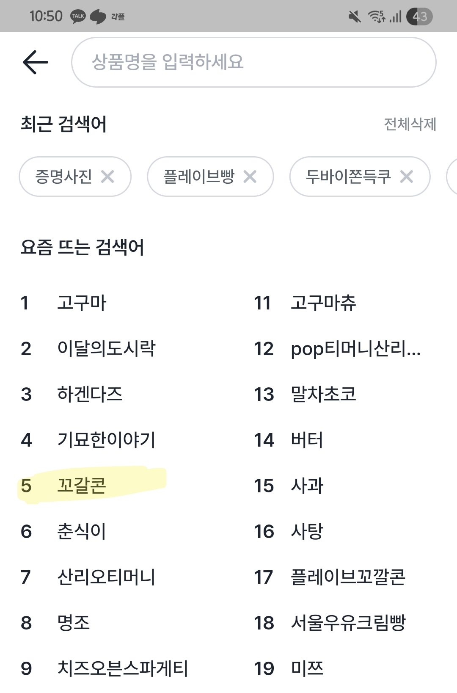This screenshot has height=693, width=457.
Task: Open KakaoTalk notification icon in status bar
Action: coord(78,17)
